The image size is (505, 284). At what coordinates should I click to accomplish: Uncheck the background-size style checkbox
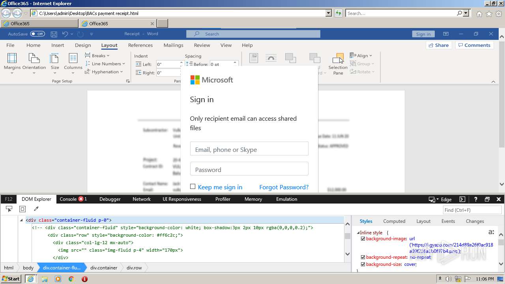pos(363,264)
